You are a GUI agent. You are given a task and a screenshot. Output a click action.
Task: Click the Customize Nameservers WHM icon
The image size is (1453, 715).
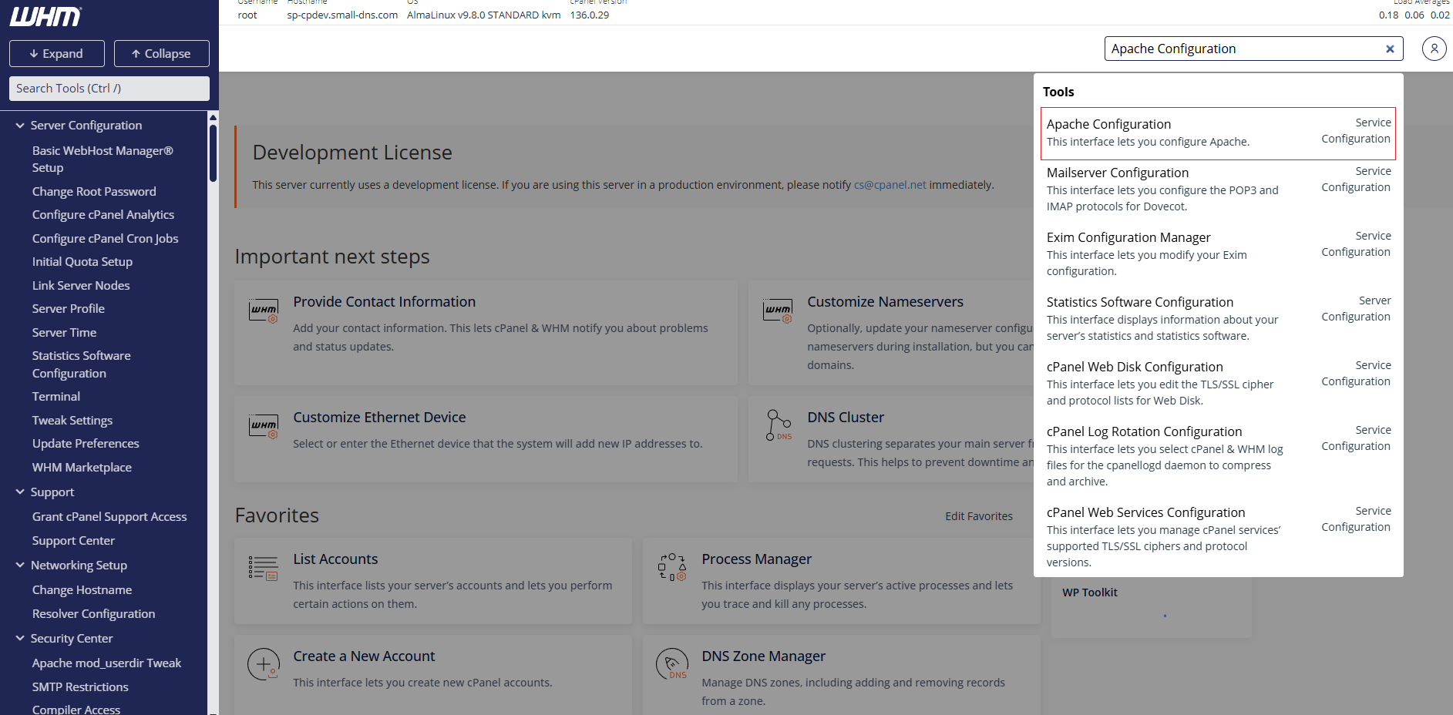point(778,311)
